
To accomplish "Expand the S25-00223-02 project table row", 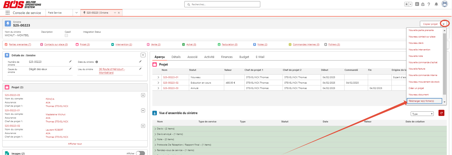I will (158, 83).
